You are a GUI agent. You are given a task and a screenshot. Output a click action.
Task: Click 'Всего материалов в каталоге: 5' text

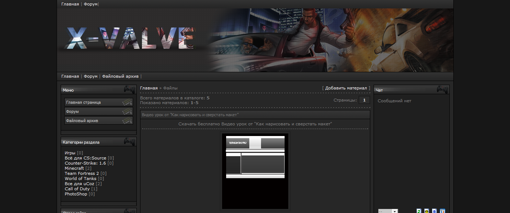[x=175, y=98]
